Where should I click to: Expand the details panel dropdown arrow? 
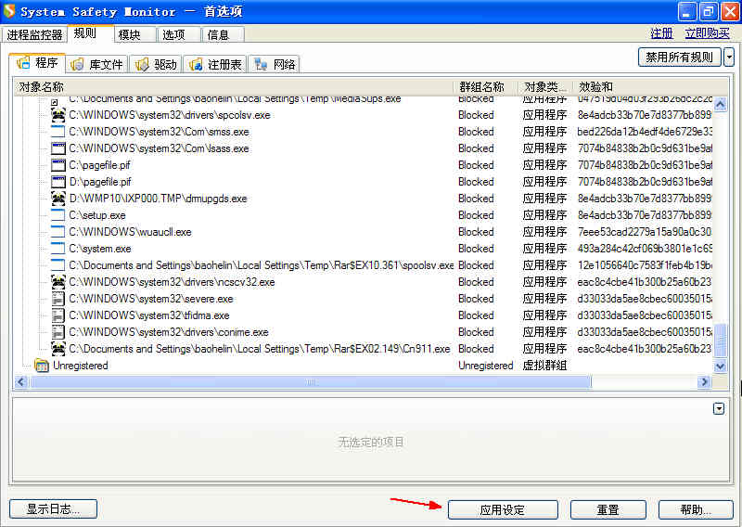(719, 408)
